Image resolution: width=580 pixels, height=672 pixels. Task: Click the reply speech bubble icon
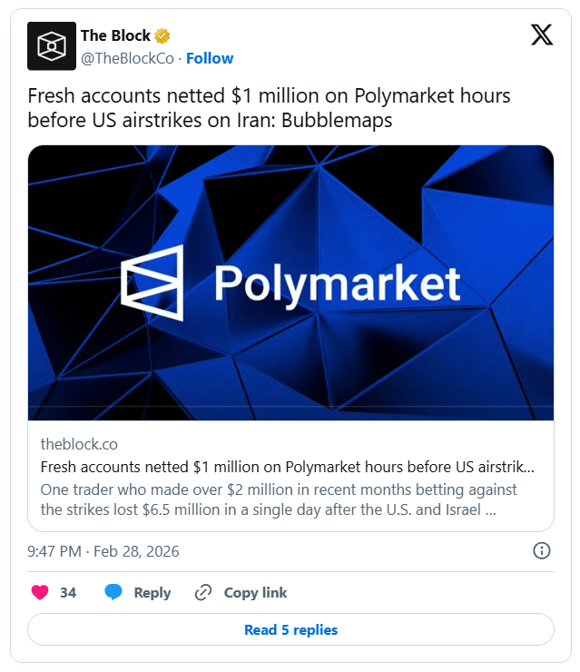pyautogui.click(x=113, y=592)
